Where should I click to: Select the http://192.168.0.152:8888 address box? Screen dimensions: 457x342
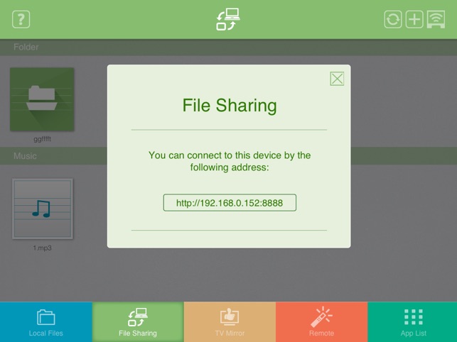(x=229, y=203)
